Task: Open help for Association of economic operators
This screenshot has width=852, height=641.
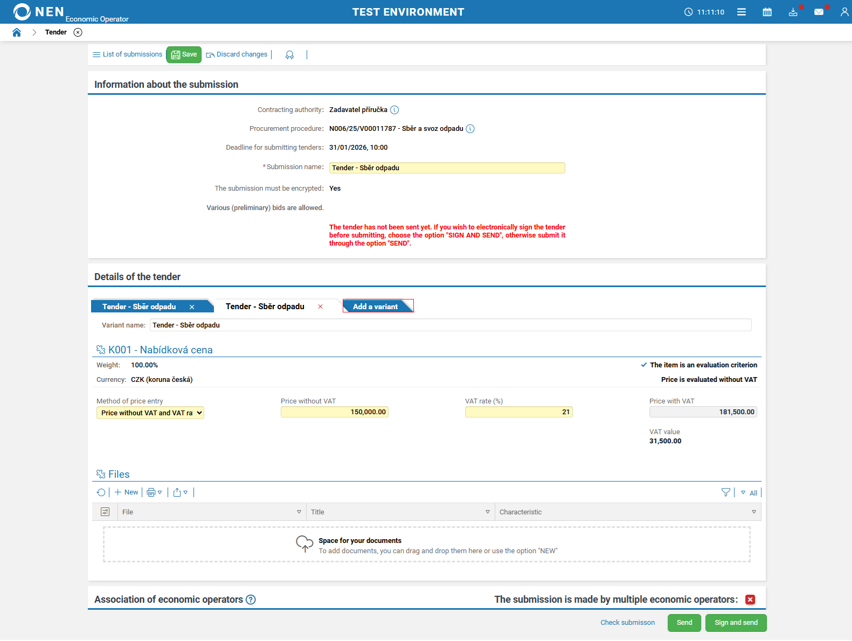Action: (x=251, y=600)
